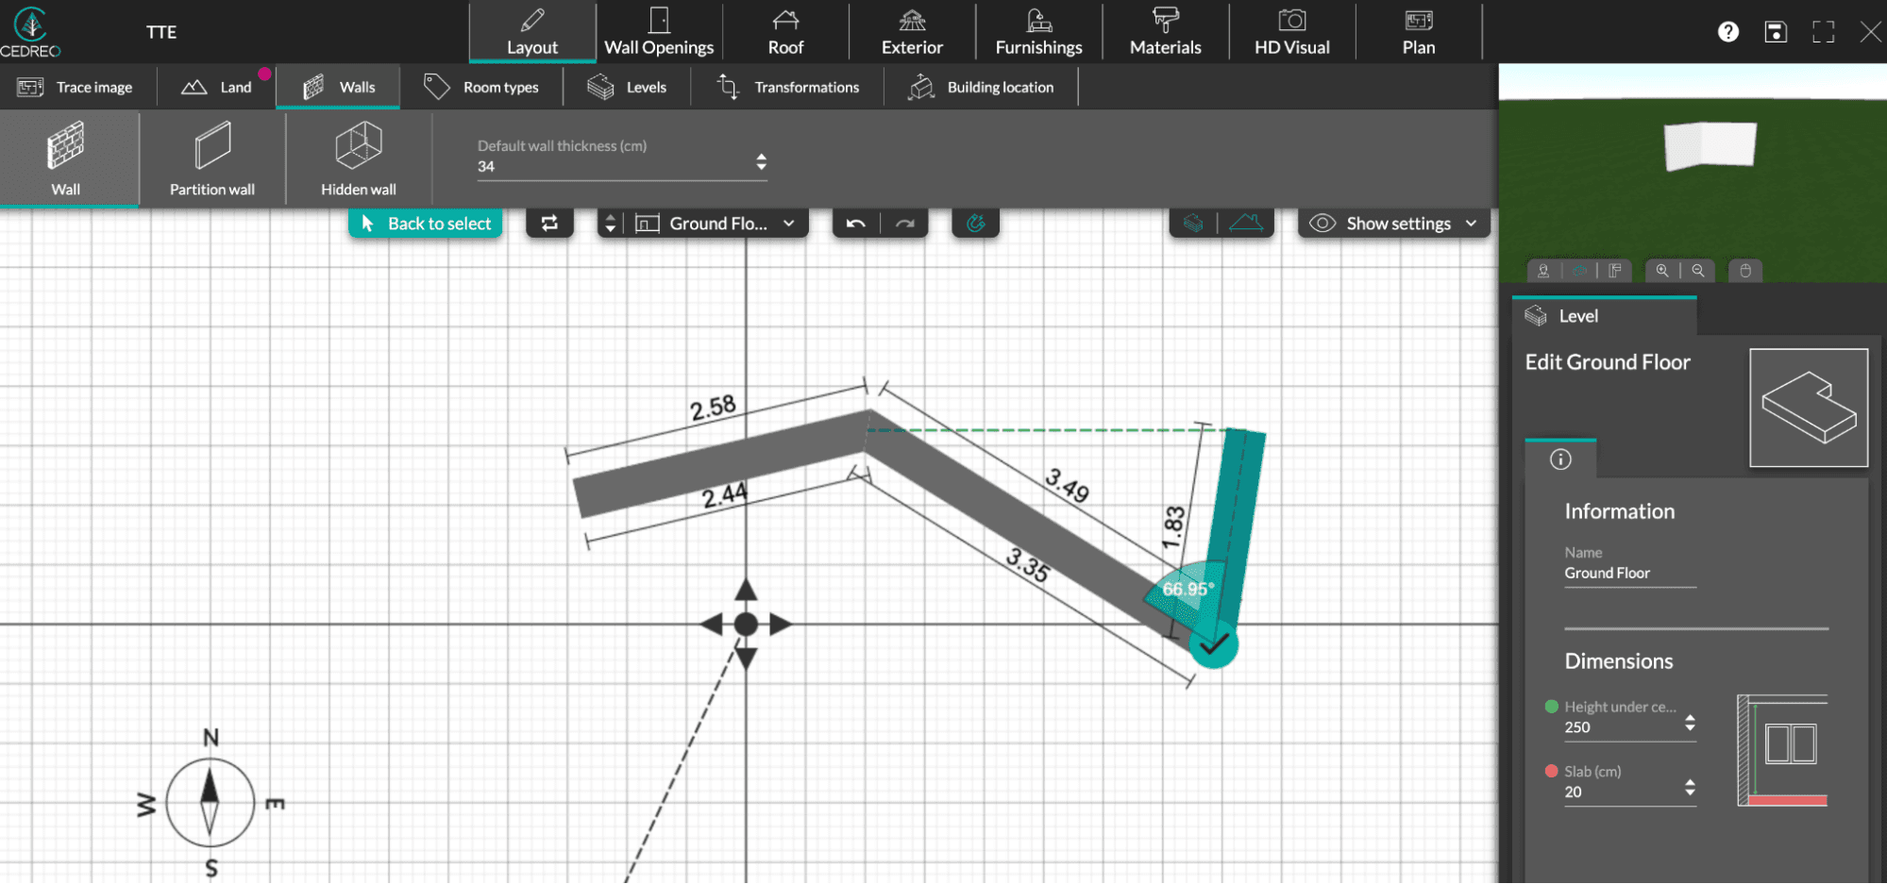Zoom out on the 3D preview
The height and width of the screenshot is (884, 1887).
click(1697, 271)
